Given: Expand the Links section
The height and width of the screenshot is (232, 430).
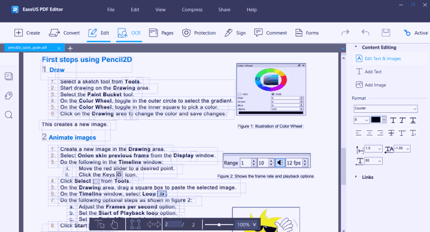Looking at the screenshot, I should pyautogui.click(x=356, y=177).
